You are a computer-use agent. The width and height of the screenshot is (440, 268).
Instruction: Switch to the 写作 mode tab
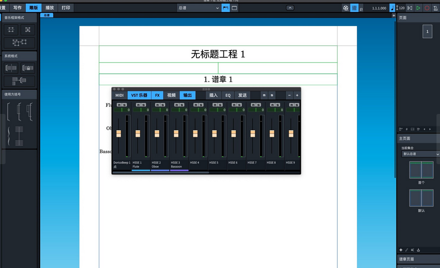pos(18,8)
